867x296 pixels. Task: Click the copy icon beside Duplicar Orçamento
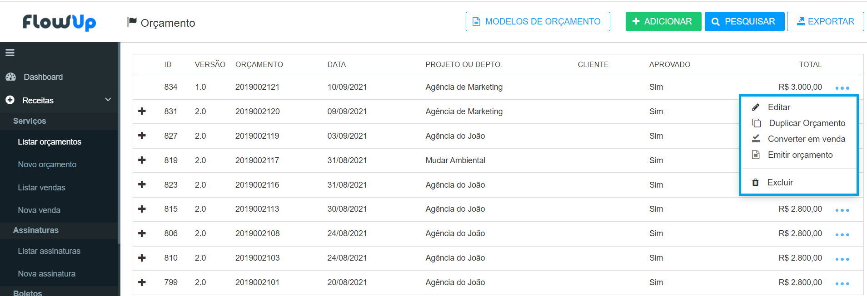[x=757, y=123]
